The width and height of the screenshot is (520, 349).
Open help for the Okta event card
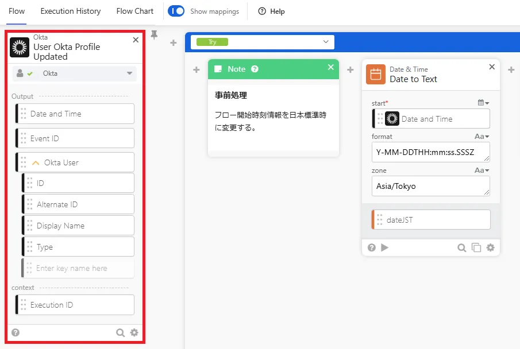coord(16,332)
